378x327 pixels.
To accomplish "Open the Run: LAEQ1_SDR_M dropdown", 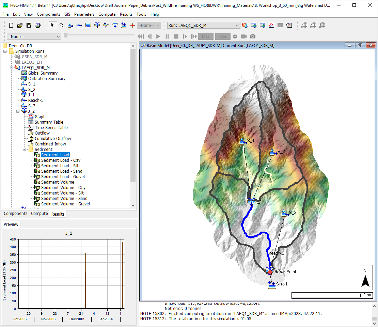I will click(x=204, y=25).
